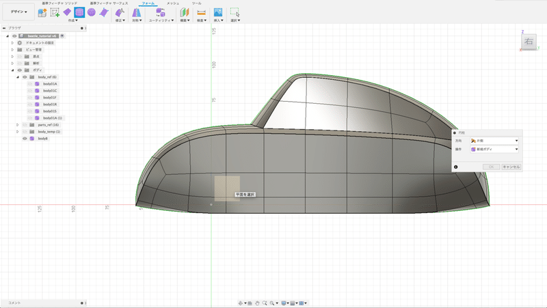Screen dimensions: 547x308
Task: Click the inspect (検査) measure icon
Action: click(201, 12)
